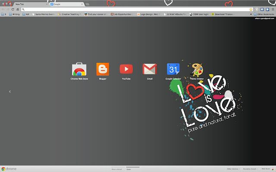This screenshot has height=172, width=276.
Task: Switch to the New Tab tab
Action: (x=30, y=4)
